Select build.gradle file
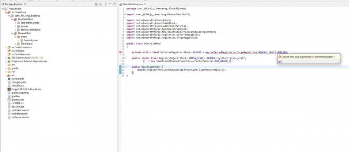The height and width of the screenshot is (152, 349). pos(17,79)
